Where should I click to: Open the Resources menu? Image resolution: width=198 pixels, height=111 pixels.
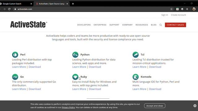point(142,25)
